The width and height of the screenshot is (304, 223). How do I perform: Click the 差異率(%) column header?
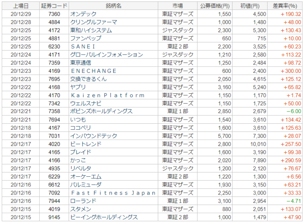(x=285, y=6)
